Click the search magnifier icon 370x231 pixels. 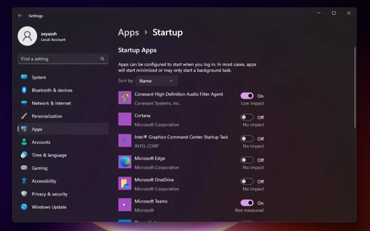102,59
